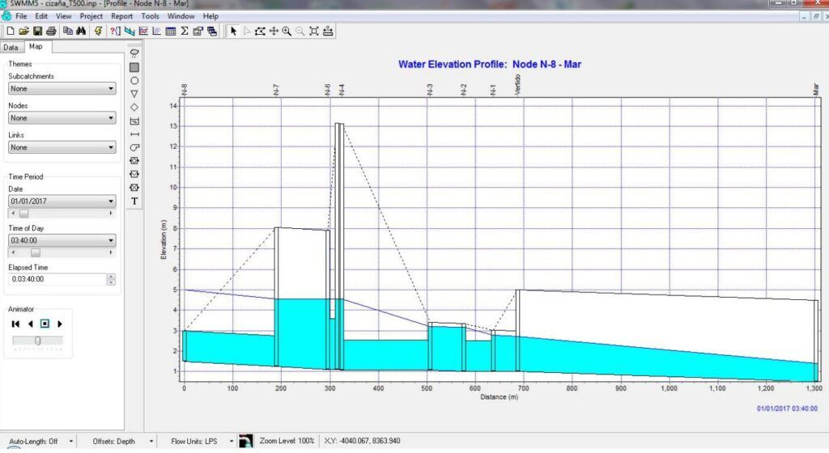Image resolution: width=829 pixels, height=453 pixels.
Task: Open the Project menu
Action: coord(91,16)
